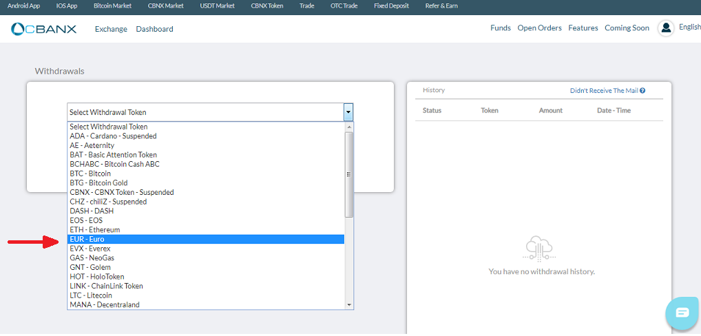The image size is (701, 336).
Task: Open Fixed Deposit
Action: 391,6
